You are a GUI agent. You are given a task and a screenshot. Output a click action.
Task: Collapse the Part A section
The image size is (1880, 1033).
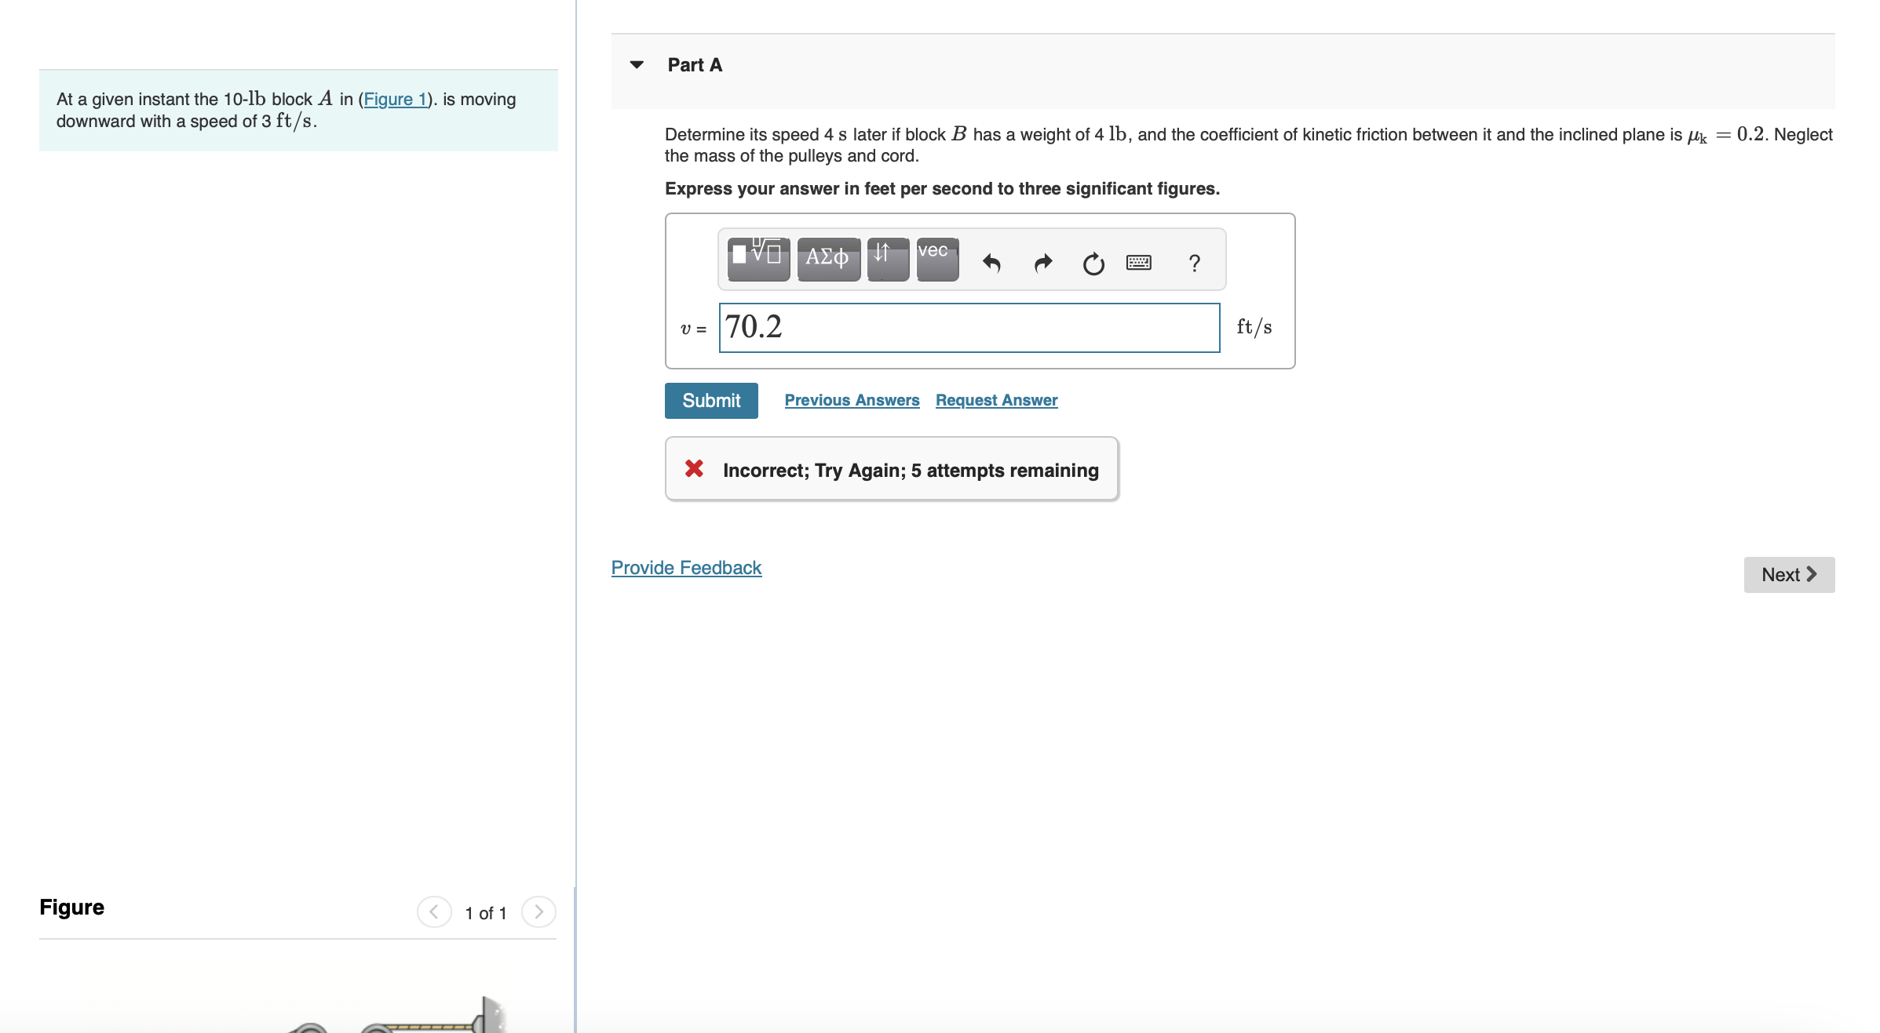point(636,64)
